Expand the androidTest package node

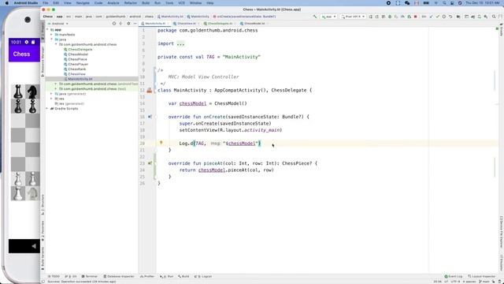(x=56, y=84)
